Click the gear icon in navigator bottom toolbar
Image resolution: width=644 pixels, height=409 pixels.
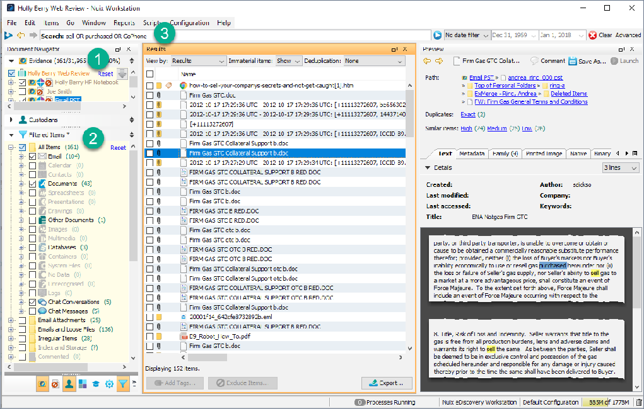pos(109,384)
